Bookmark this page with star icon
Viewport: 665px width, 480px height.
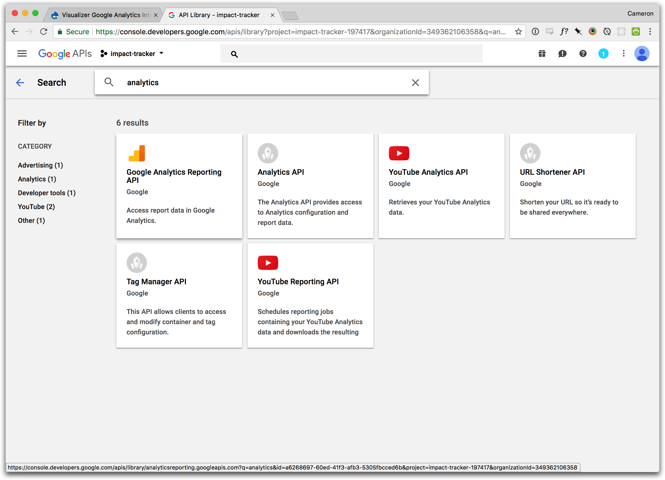click(x=518, y=32)
